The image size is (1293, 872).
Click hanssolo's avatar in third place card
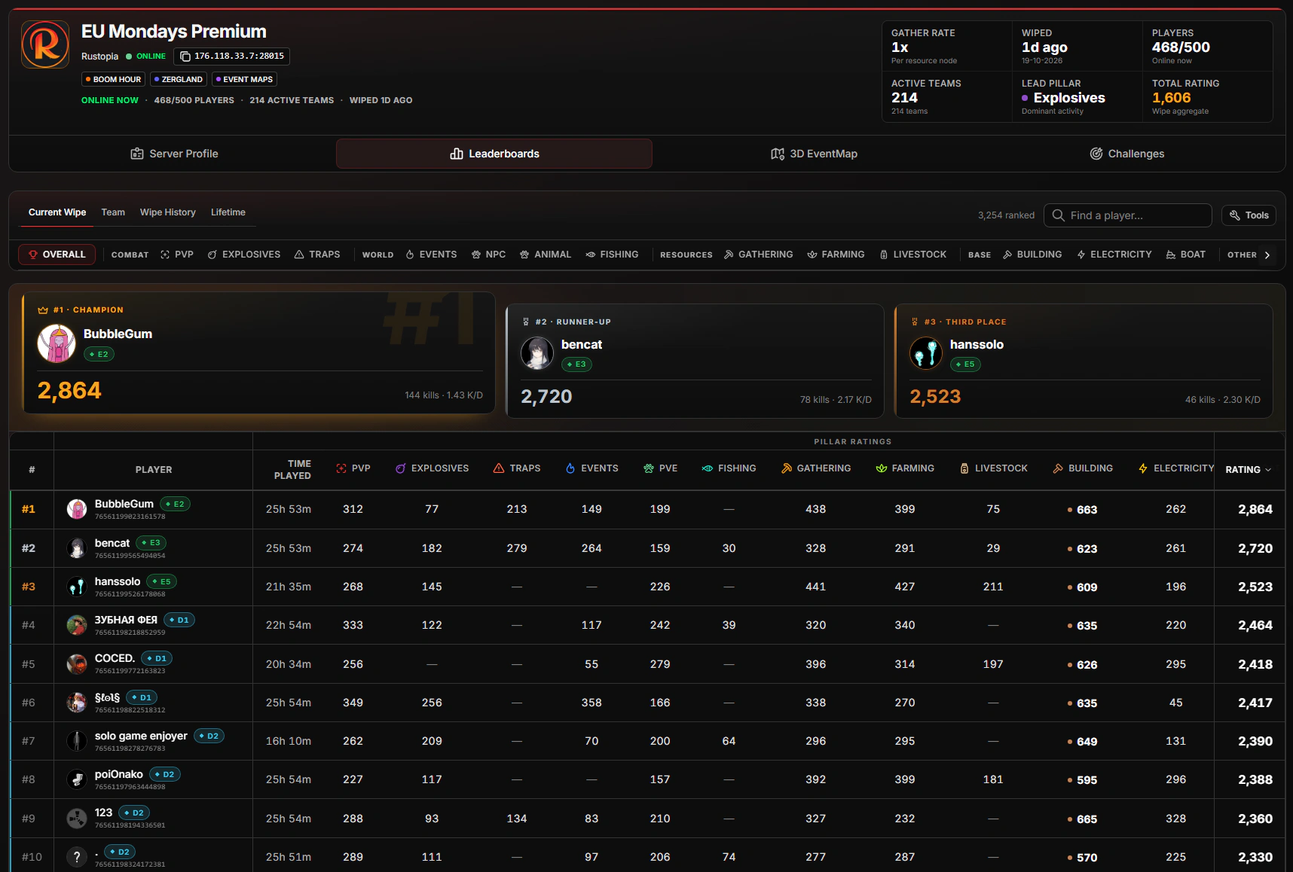(x=926, y=353)
